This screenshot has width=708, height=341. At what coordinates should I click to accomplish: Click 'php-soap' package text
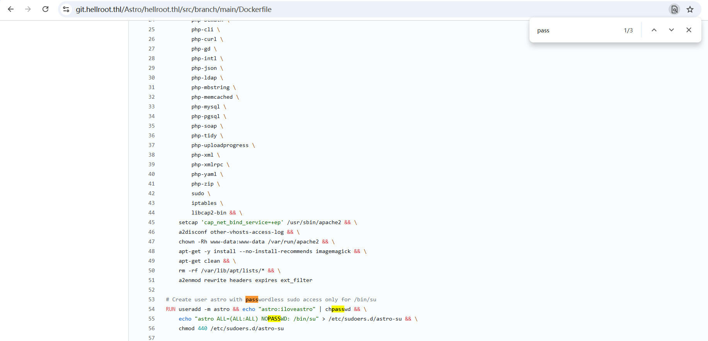click(204, 126)
